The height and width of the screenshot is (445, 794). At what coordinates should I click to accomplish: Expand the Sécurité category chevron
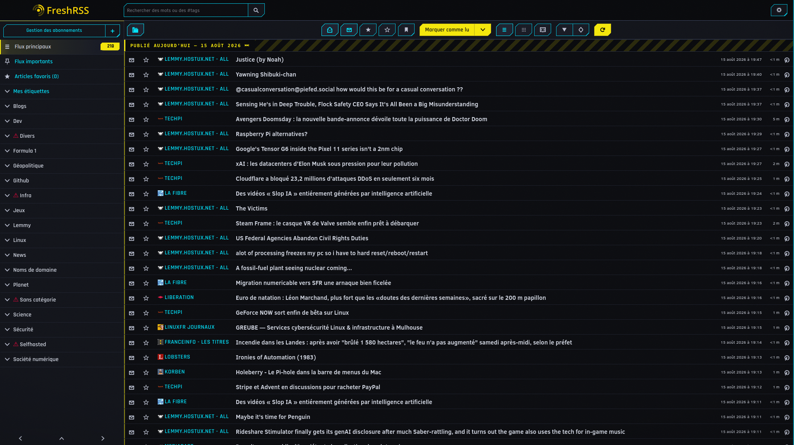7,330
